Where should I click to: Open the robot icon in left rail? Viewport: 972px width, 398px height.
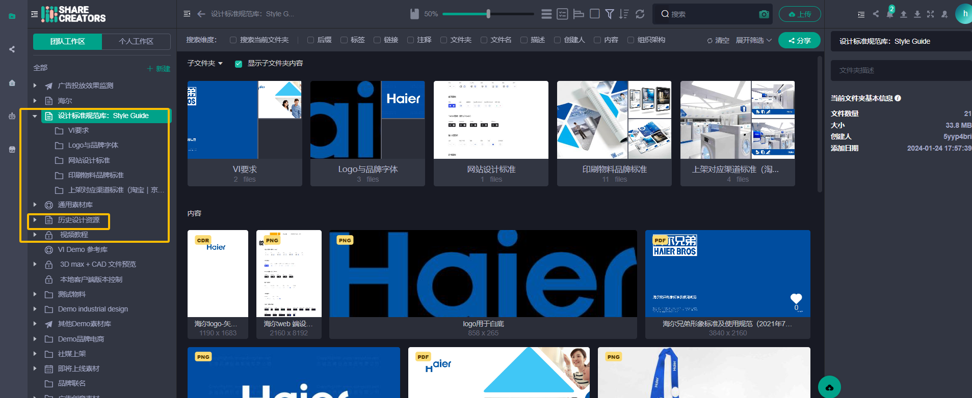point(12,116)
